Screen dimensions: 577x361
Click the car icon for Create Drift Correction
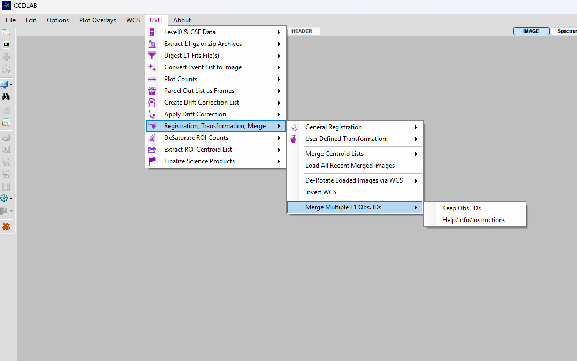[x=152, y=103]
